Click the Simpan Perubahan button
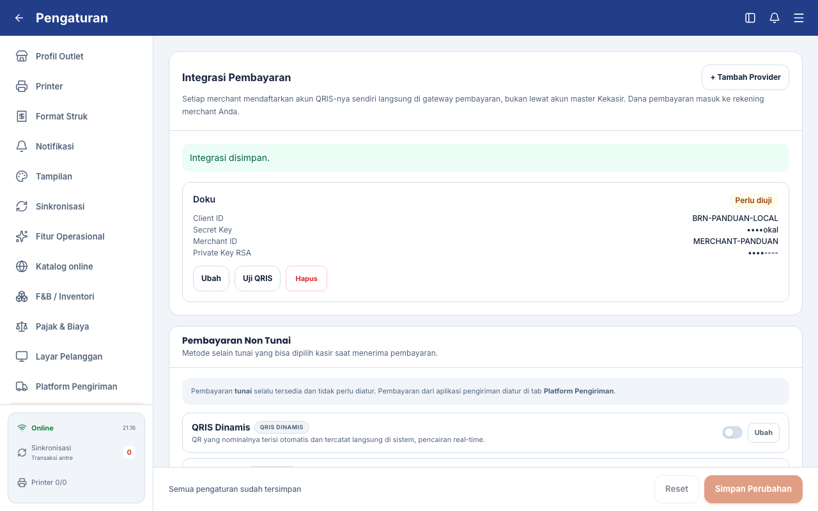 [x=753, y=489]
